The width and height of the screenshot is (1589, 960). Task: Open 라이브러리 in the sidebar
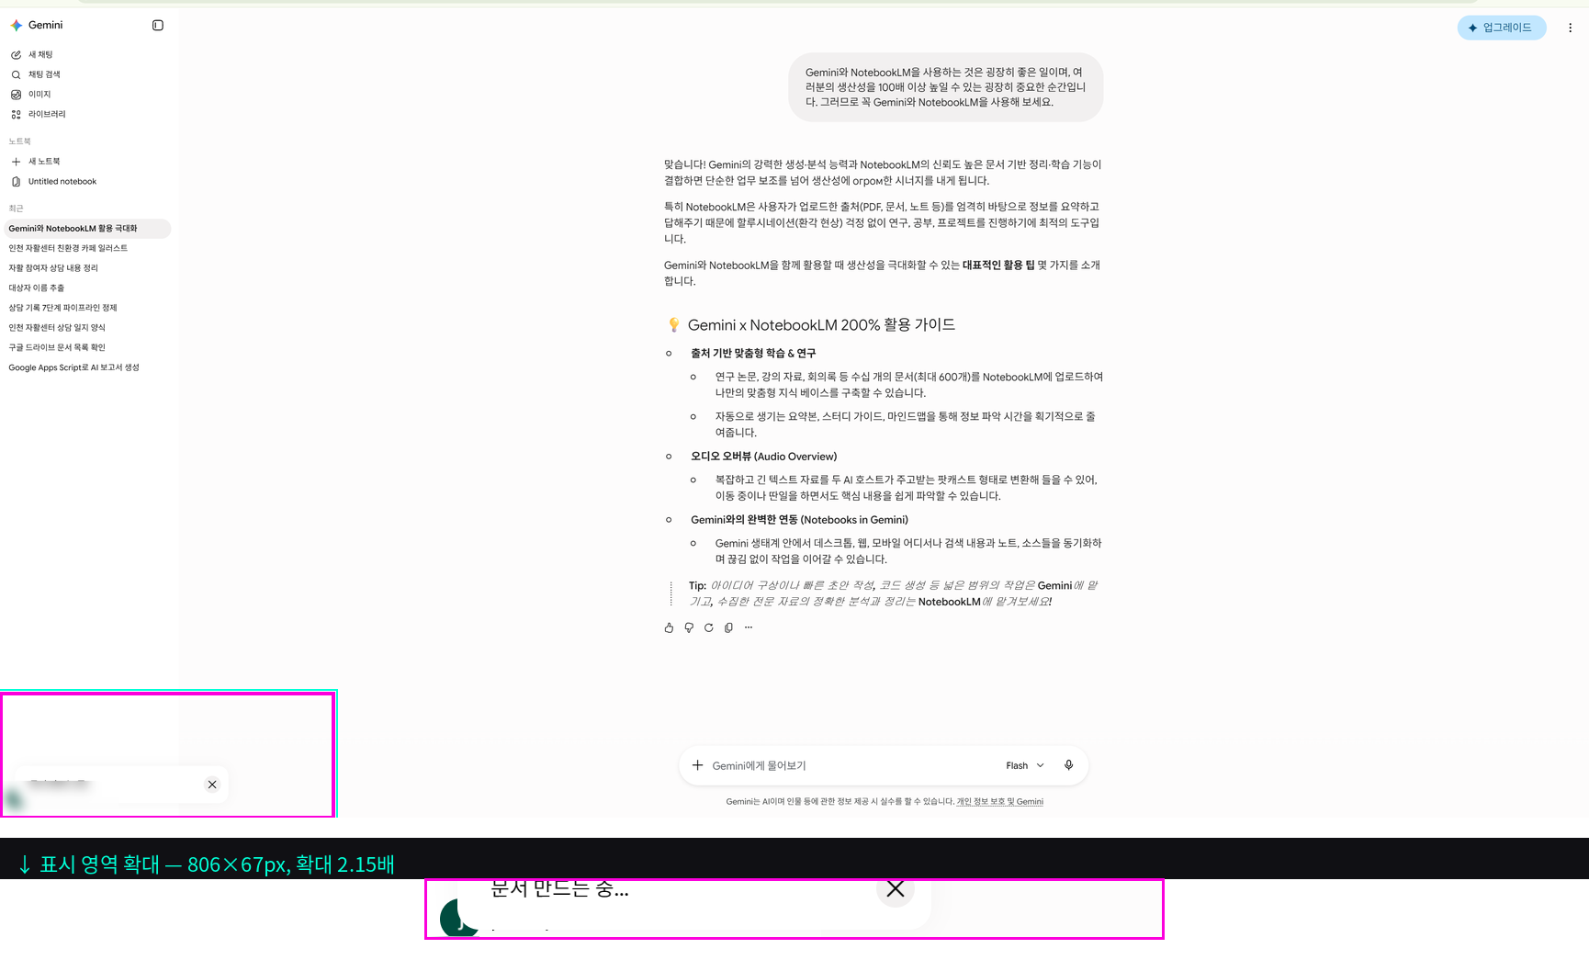(47, 115)
